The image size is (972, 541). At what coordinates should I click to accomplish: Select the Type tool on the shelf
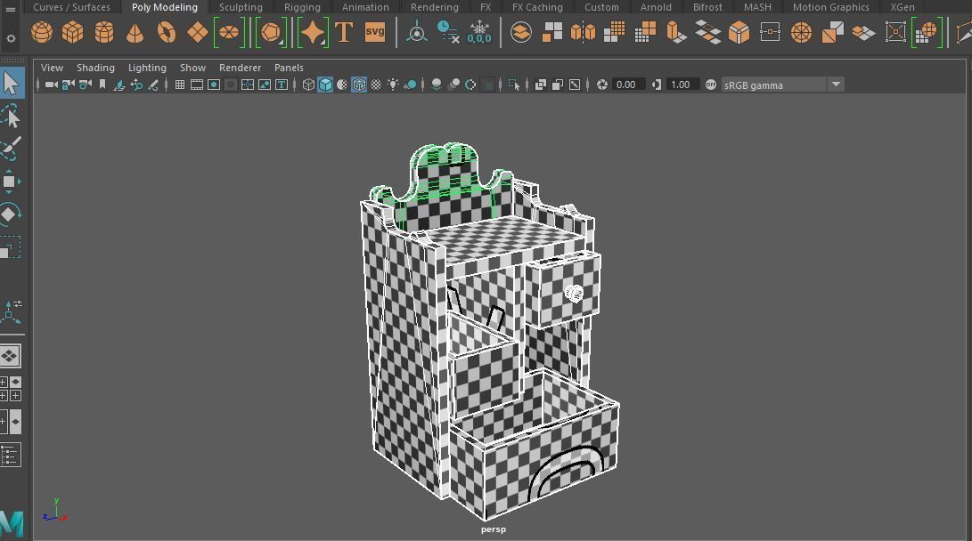(344, 31)
